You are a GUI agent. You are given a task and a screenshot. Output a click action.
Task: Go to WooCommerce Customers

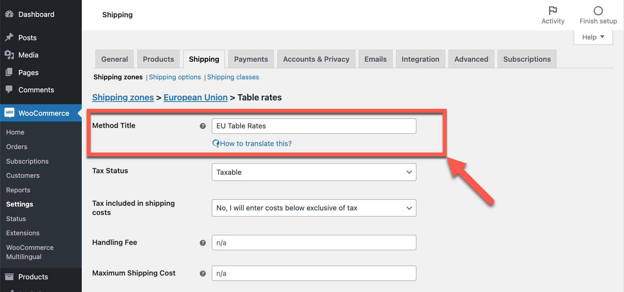pos(23,176)
